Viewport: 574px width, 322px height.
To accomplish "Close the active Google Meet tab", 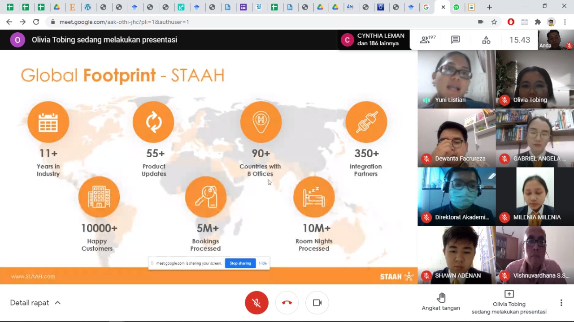I will (x=443, y=7).
